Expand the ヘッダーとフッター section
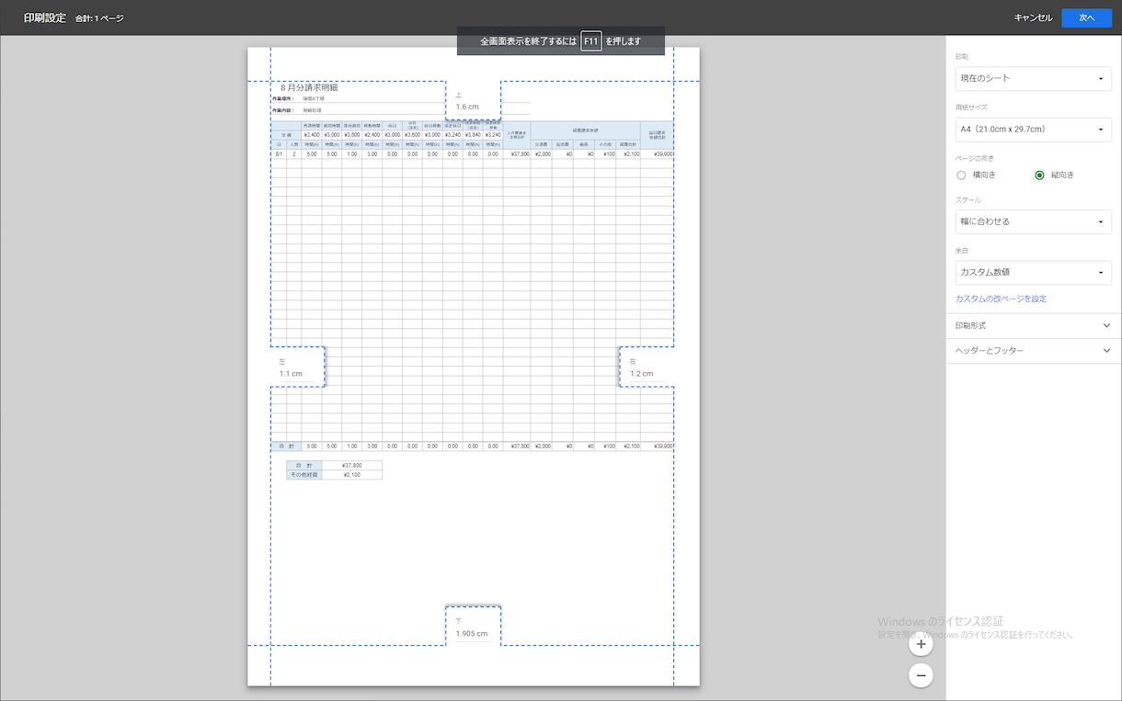This screenshot has width=1122, height=701. click(1033, 351)
